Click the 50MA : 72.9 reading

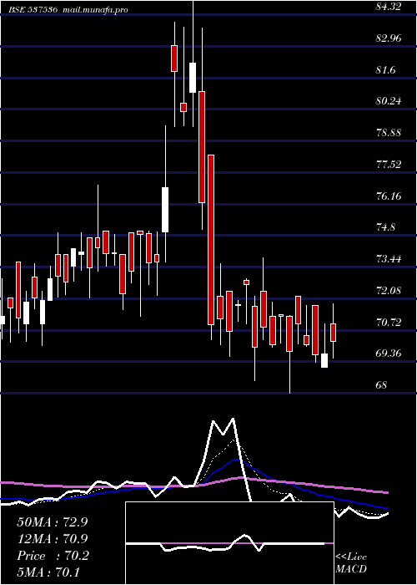click(53, 522)
